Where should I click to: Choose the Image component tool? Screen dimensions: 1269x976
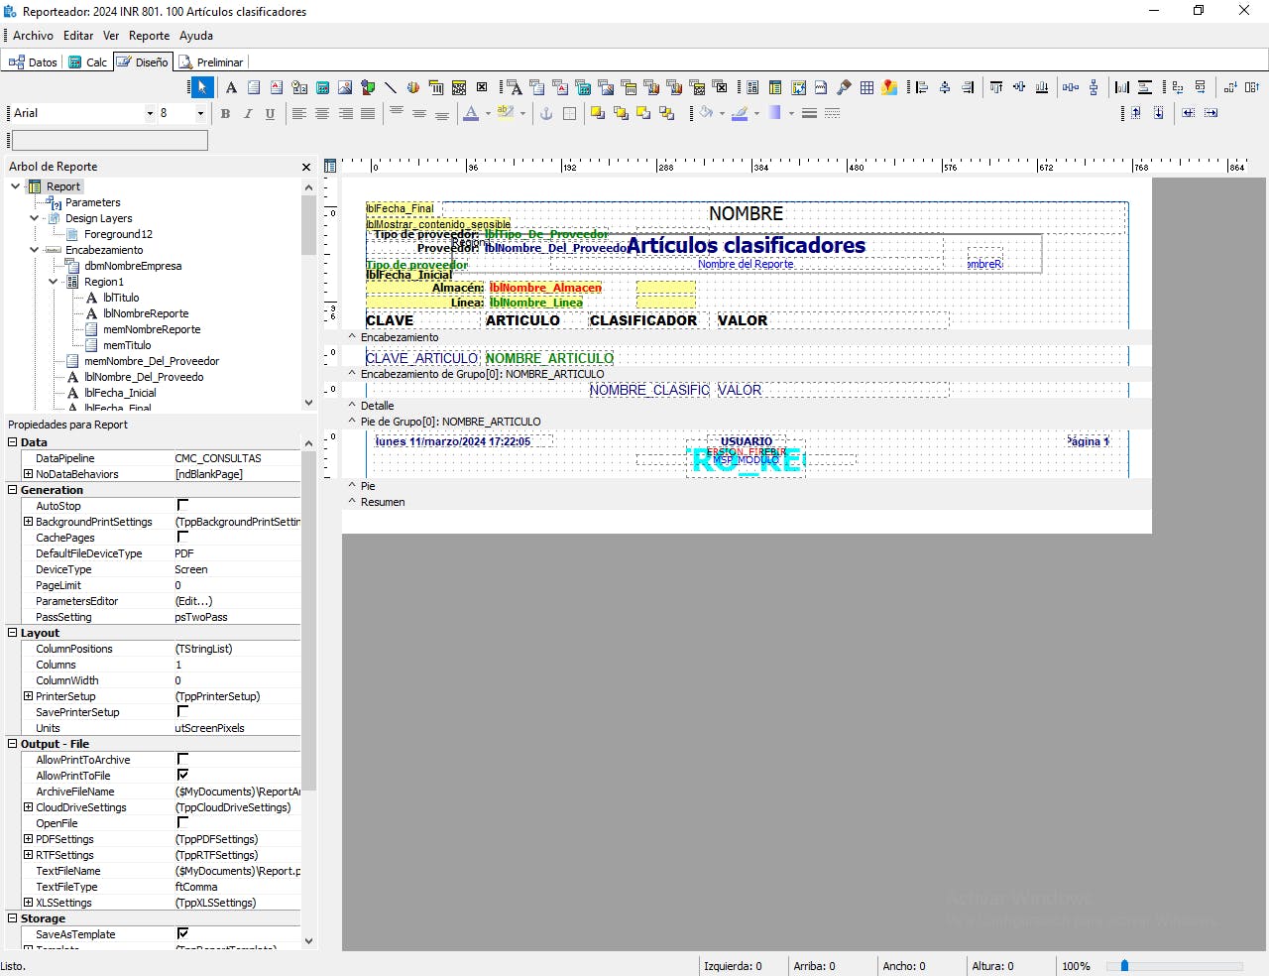345,87
